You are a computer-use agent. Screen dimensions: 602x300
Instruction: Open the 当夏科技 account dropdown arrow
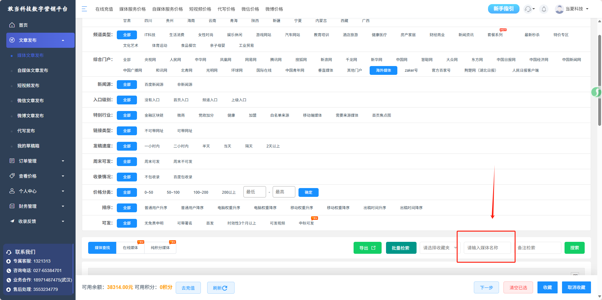587,9
